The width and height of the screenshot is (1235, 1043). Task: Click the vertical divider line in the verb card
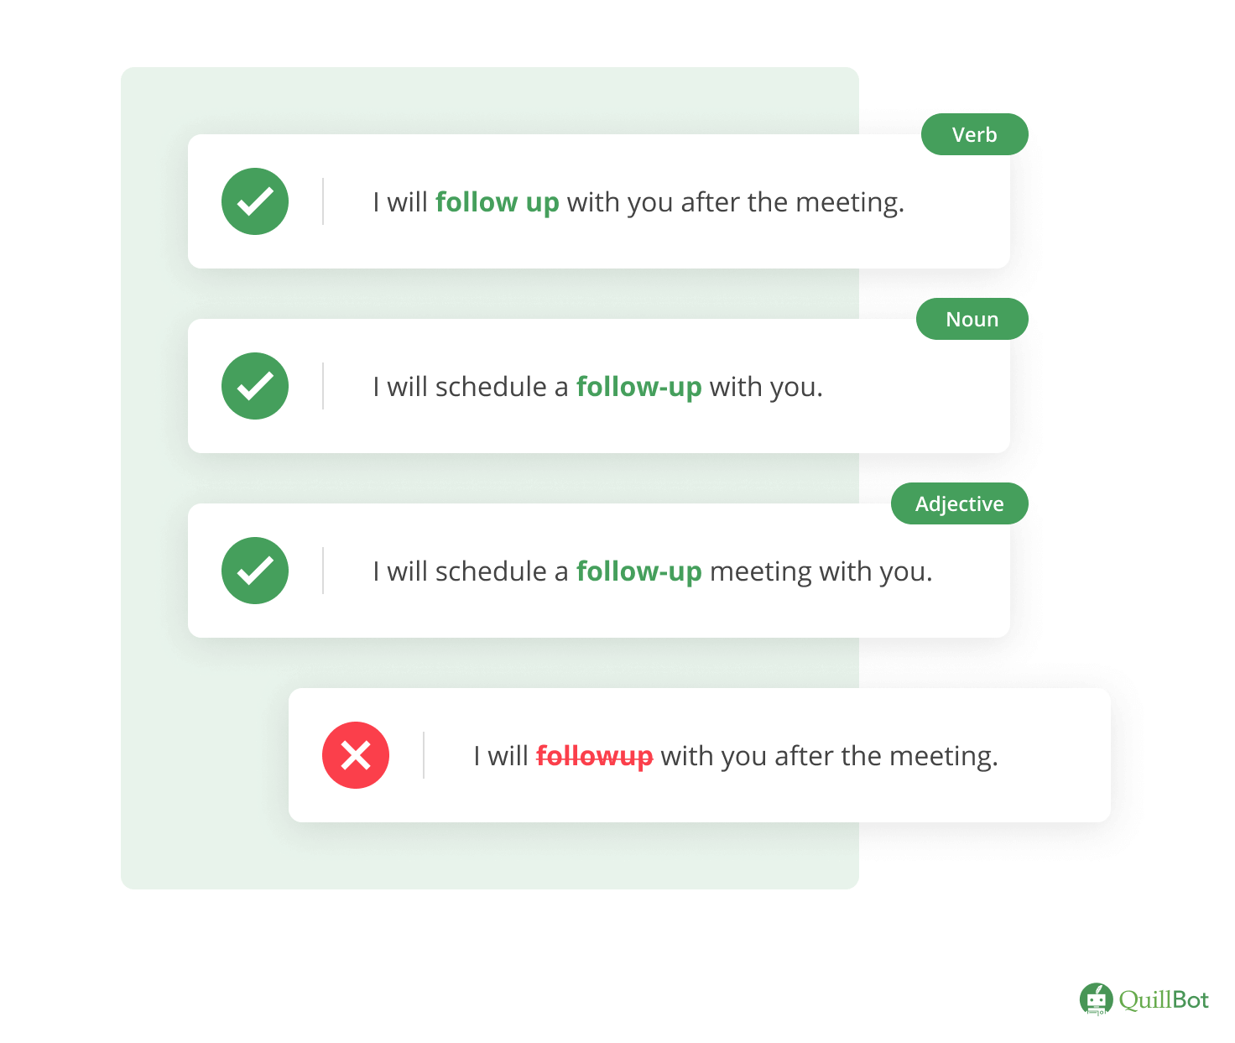point(323,201)
